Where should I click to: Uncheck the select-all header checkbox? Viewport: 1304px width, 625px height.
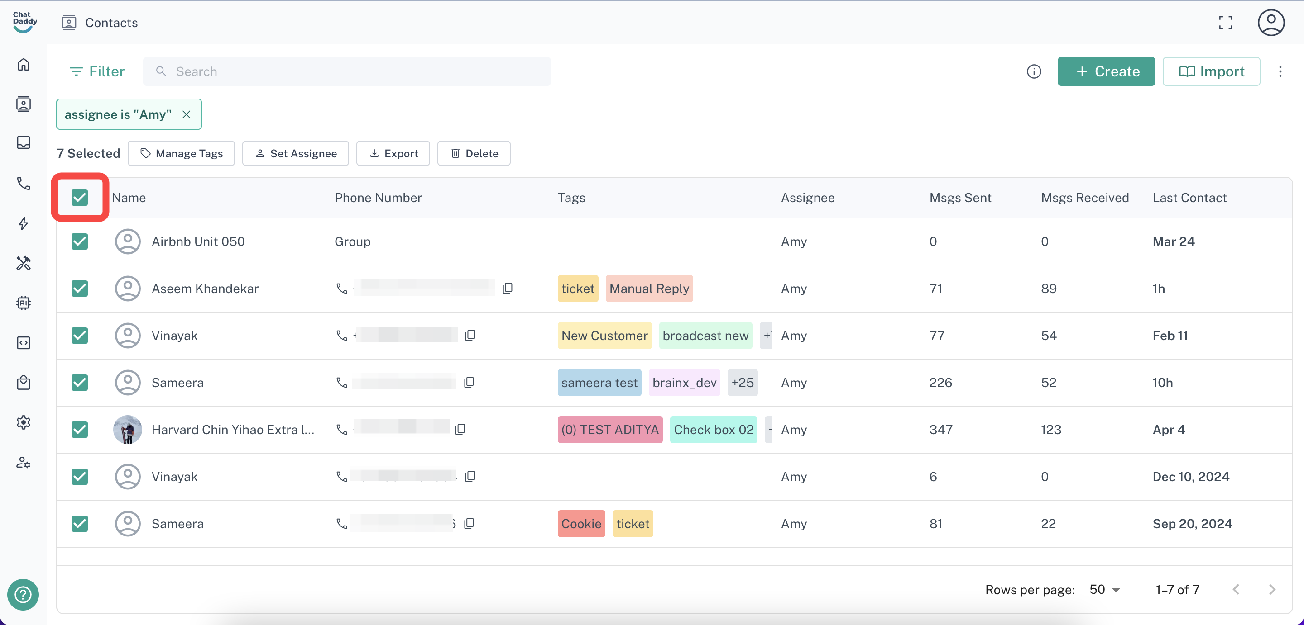tap(80, 198)
